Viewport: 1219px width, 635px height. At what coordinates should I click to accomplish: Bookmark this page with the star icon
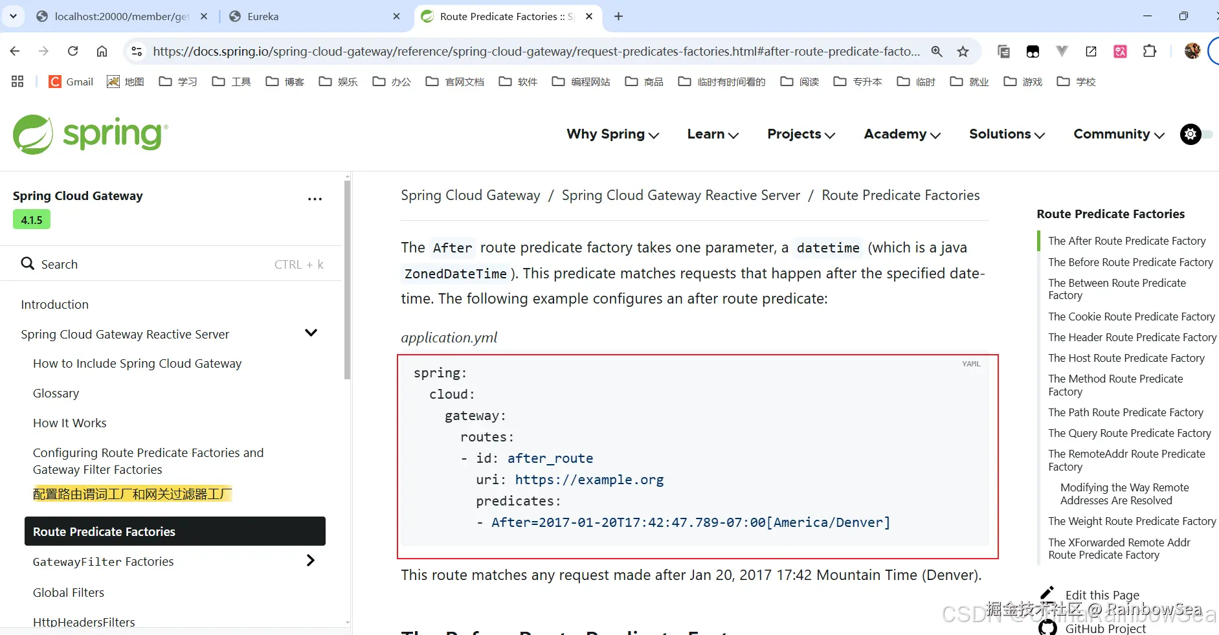click(x=963, y=51)
